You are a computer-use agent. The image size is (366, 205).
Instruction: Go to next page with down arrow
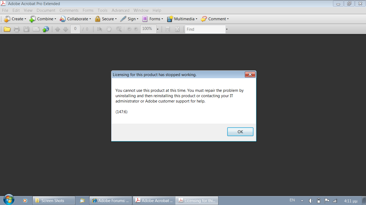66,29
